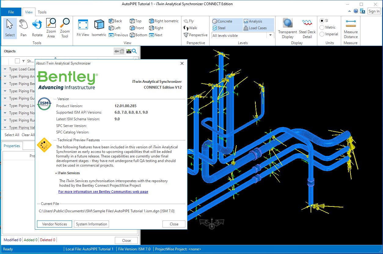
Task: Click Sign In
Action: pos(374,11)
